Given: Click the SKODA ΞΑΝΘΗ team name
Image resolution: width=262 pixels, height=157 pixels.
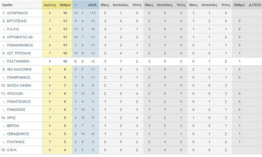Looking at the screenshot, I should [19, 85].
